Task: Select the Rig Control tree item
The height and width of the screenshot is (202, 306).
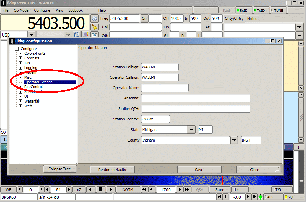Action: pos(33,87)
